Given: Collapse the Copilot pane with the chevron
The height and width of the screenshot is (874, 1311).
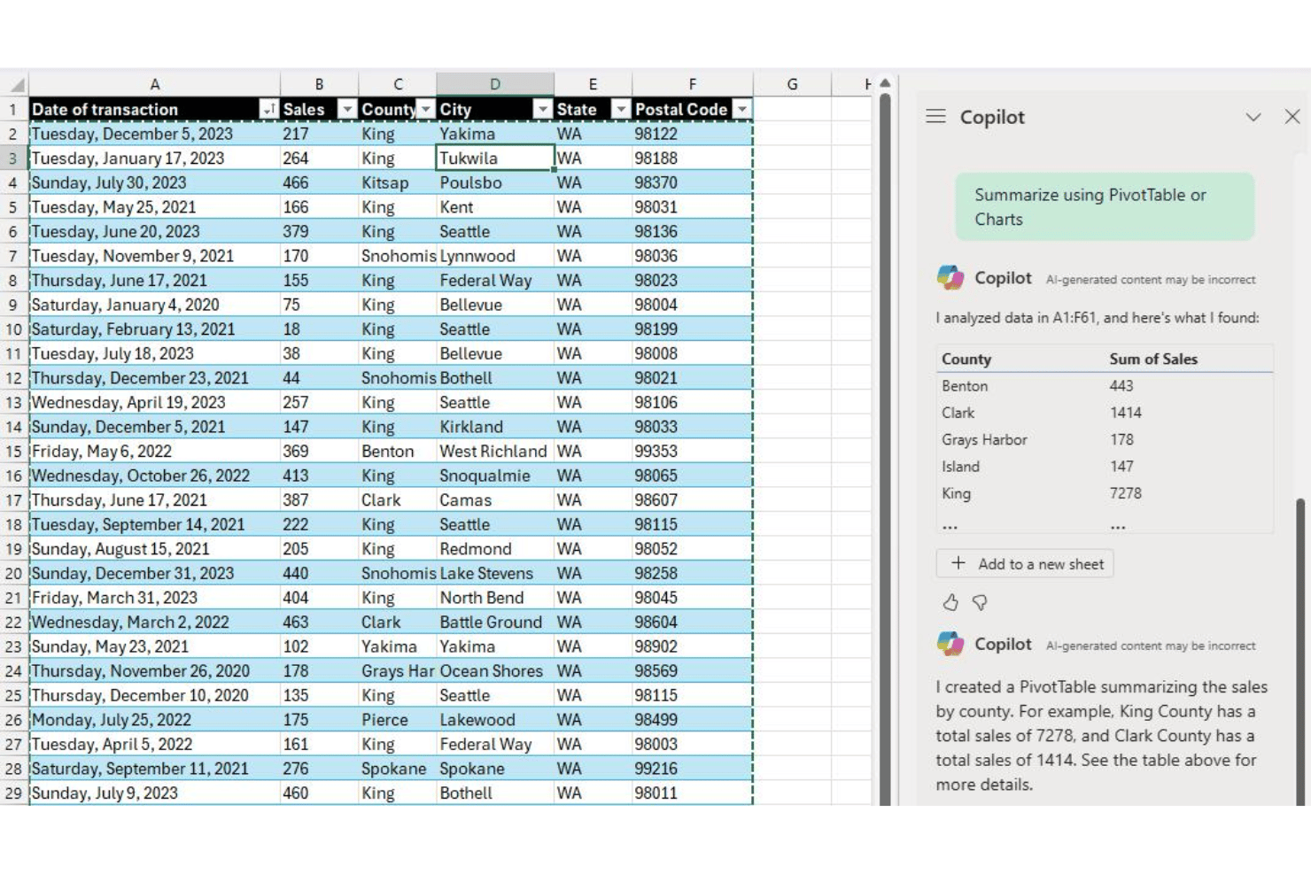Looking at the screenshot, I should [x=1253, y=117].
